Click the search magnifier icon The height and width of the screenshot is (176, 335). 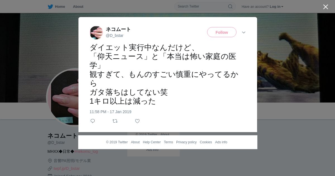[230, 6]
